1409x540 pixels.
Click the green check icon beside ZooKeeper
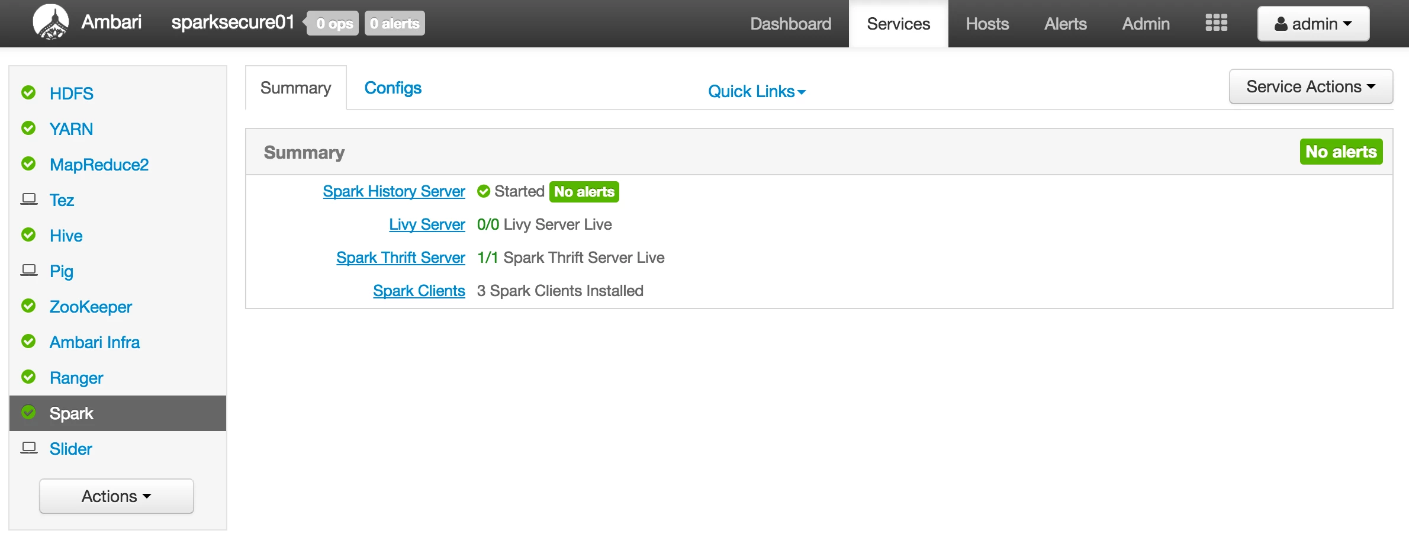coord(28,306)
